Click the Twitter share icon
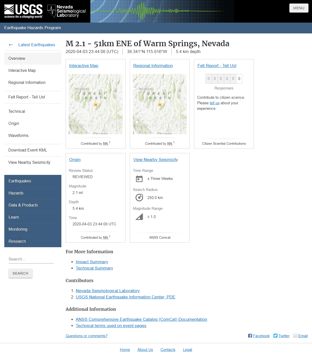 point(275,336)
